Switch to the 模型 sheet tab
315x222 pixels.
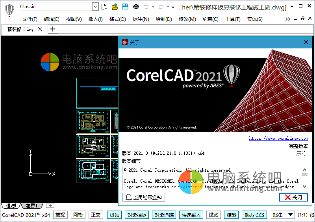click(11, 206)
